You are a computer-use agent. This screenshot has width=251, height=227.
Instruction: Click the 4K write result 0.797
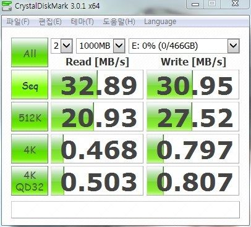193,149
